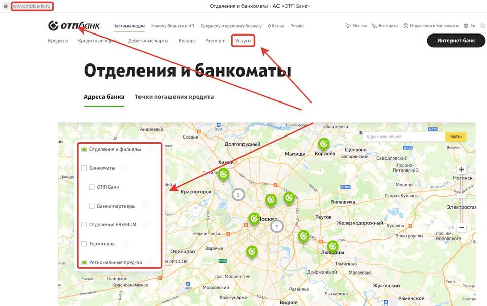
Task: Switch language with En link
Action: tap(473, 26)
